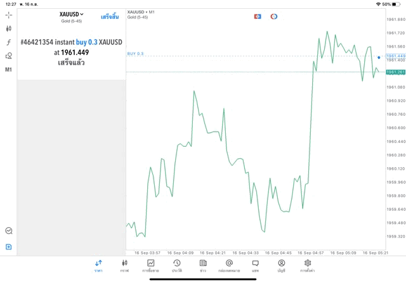Open the แชท chat tab

pyautogui.click(x=255, y=266)
